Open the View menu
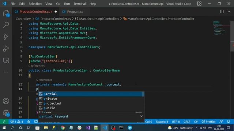The height and width of the screenshot is (131, 234). (49, 4)
